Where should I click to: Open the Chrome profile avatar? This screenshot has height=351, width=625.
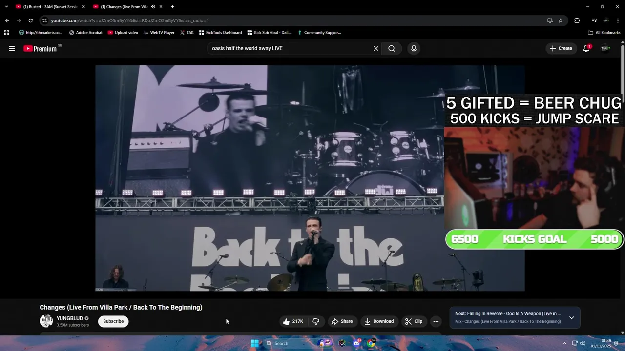pos(606,20)
